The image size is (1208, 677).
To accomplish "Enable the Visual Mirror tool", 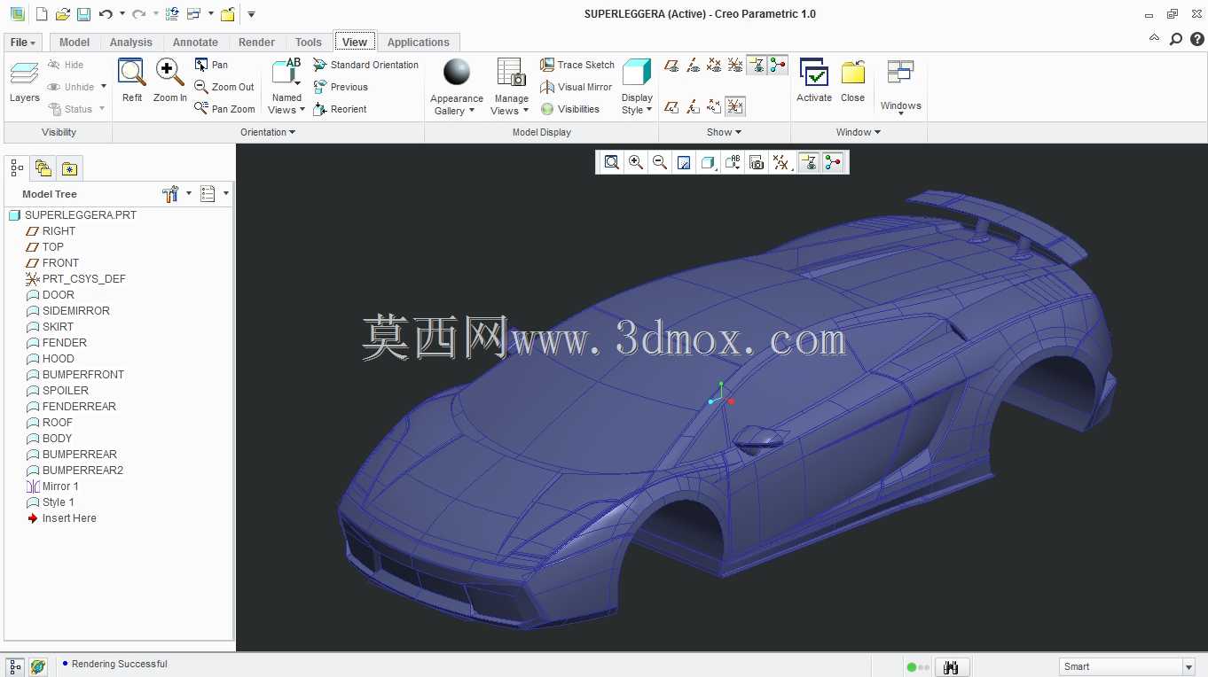I will point(577,87).
